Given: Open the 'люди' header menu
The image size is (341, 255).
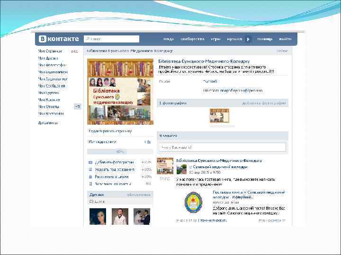Looking at the screenshot, I should [x=168, y=39].
